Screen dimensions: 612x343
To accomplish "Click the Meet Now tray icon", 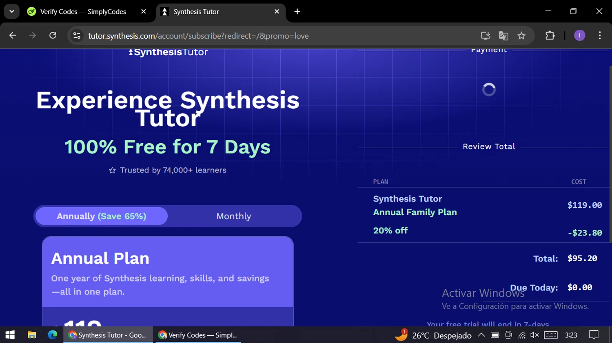I will tap(508, 335).
